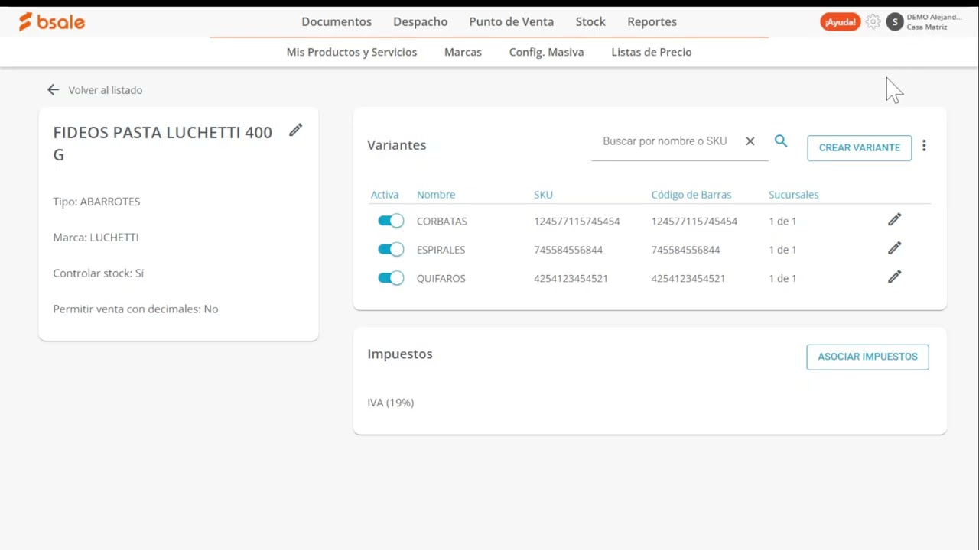Disable the ESPIRALES variant switch
This screenshot has height=550, width=979.
click(x=391, y=250)
